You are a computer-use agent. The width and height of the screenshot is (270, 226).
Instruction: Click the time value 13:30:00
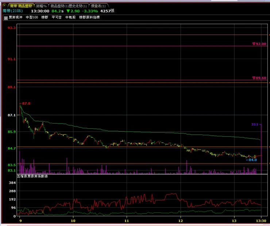click(40, 11)
